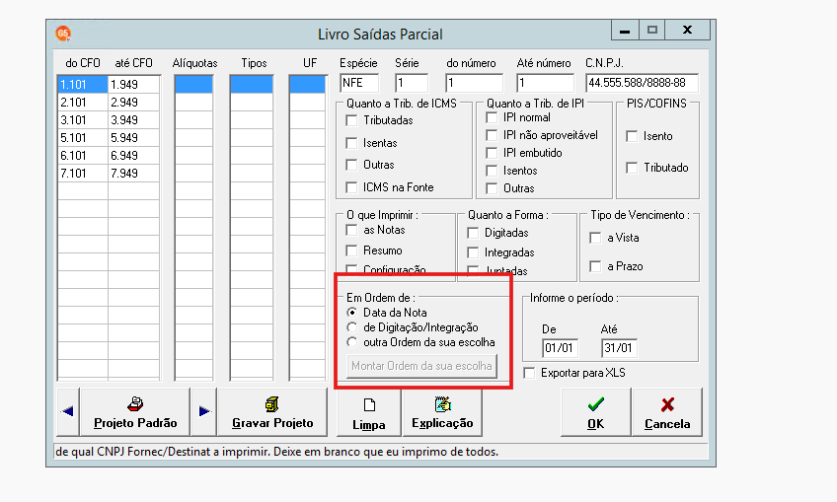Viewport: 837px width, 502px height.
Task: Check 'as Notas' print option
Action: point(351,230)
